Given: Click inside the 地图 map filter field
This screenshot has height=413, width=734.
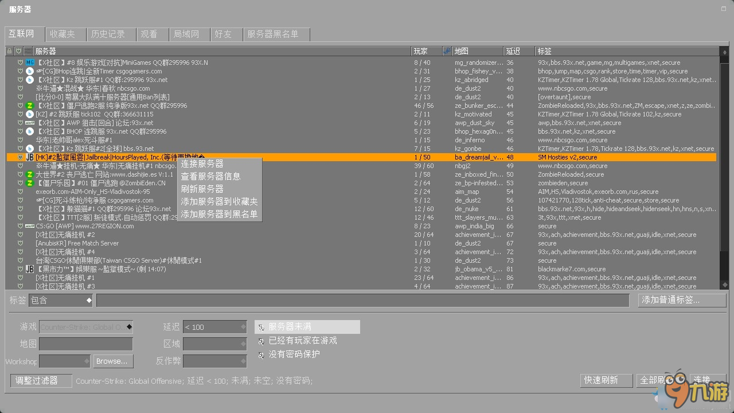Looking at the screenshot, I should point(86,344).
